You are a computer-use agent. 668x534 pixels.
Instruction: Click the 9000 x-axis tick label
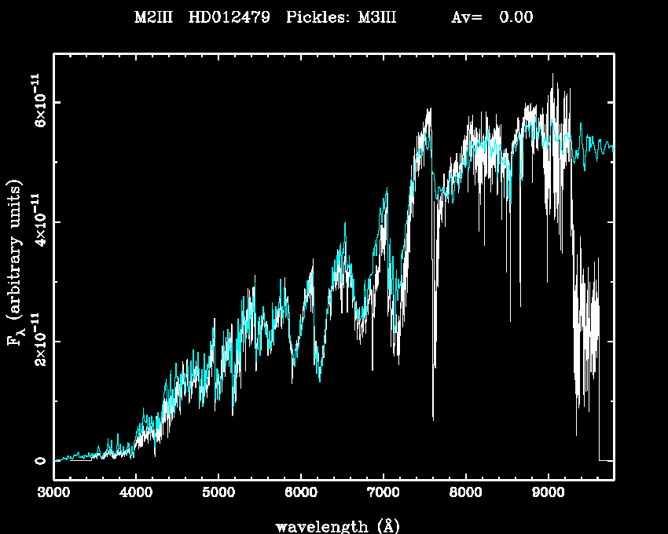548,493
